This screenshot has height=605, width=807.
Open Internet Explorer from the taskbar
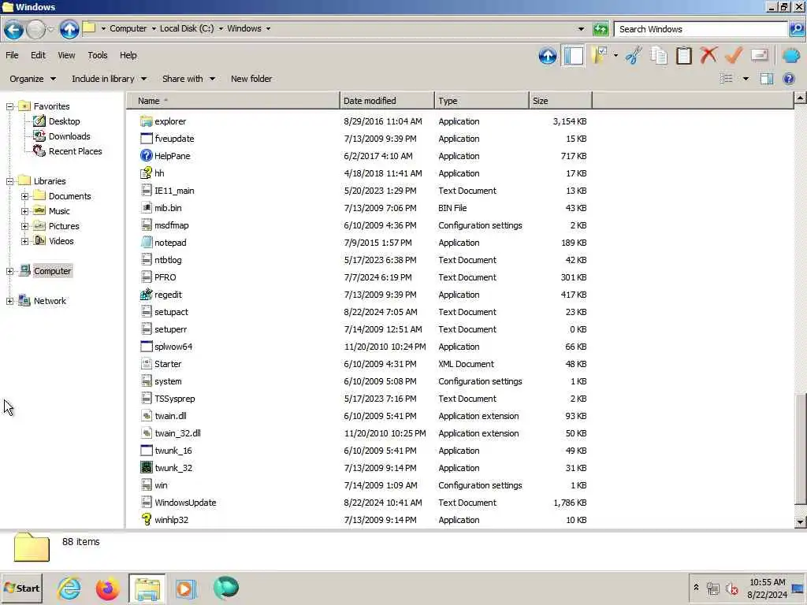pyautogui.click(x=69, y=588)
